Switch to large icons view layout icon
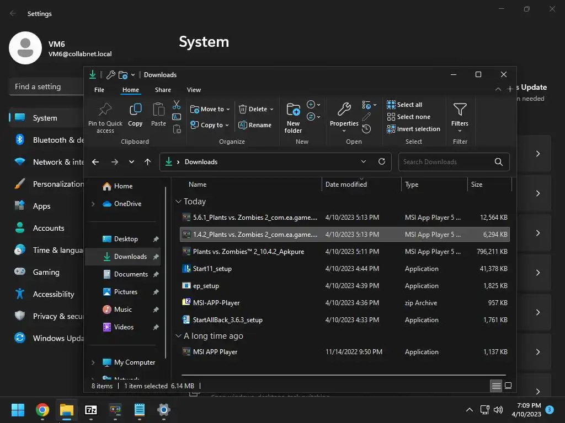This screenshot has width=565, height=423. click(508, 386)
